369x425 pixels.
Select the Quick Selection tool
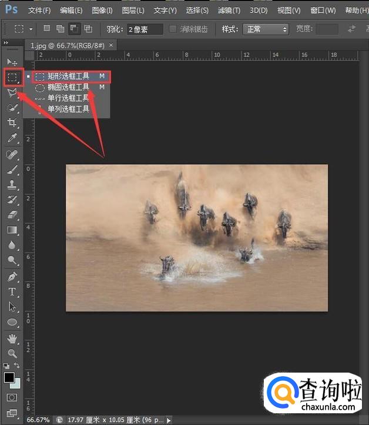pyautogui.click(x=12, y=108)
